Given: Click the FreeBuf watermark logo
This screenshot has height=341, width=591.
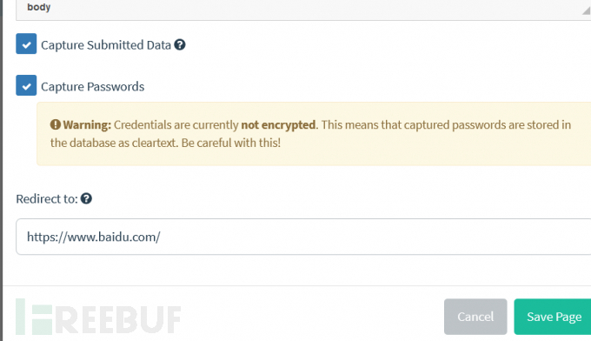Looking at the screenshot, I should (x=98, y=318).
